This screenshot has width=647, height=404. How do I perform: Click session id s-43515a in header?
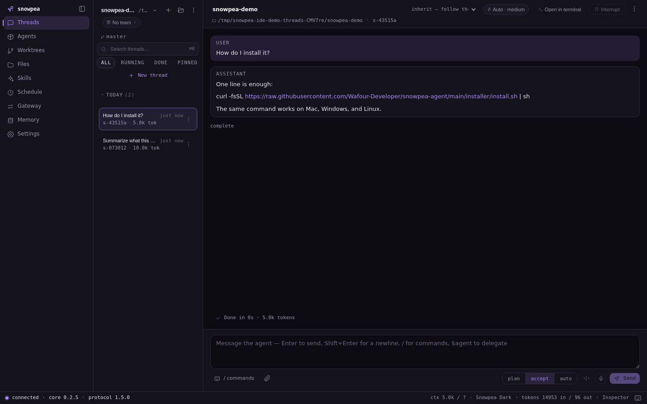(384, 20)
